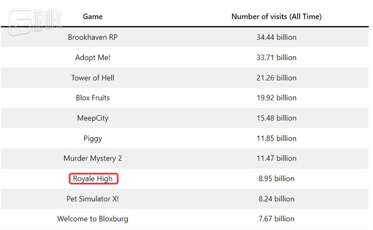Select the 7.67 billion cell
This screenshot has height=230, width=373.
tap(277, 219)
